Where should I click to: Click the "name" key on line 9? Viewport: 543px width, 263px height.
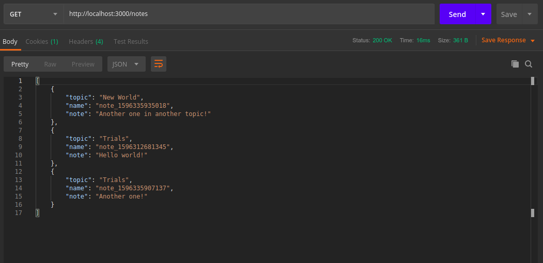click(77, 147)
